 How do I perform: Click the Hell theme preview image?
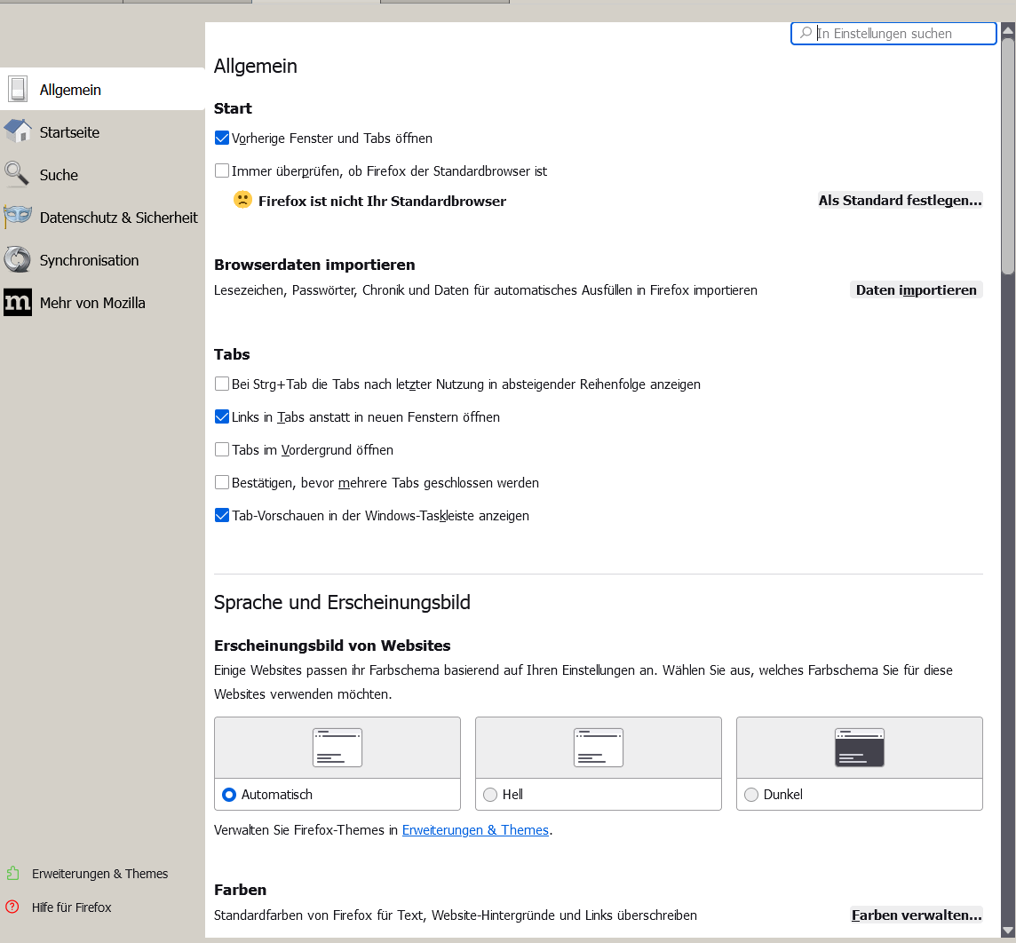598,748
